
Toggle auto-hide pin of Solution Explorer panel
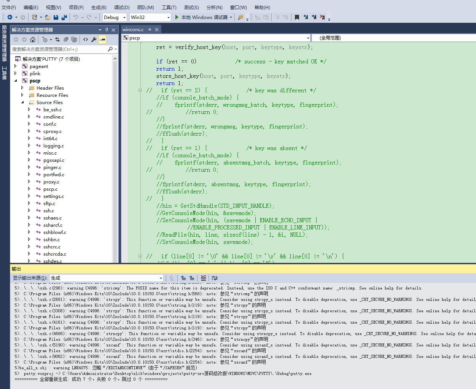coord(107,30)
